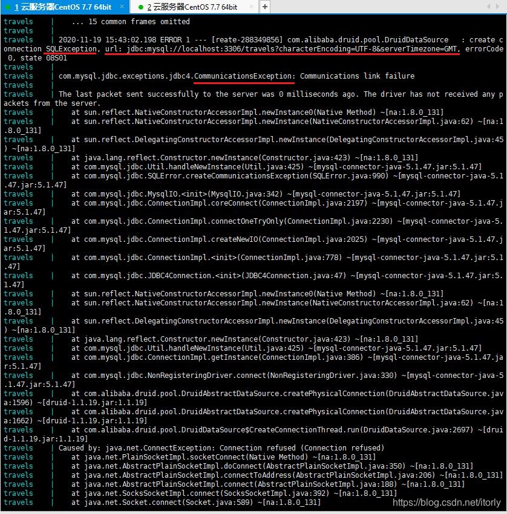507x514 pixels.
Task: Click the 'Communications link failure' message
Action: click(357, 76)
